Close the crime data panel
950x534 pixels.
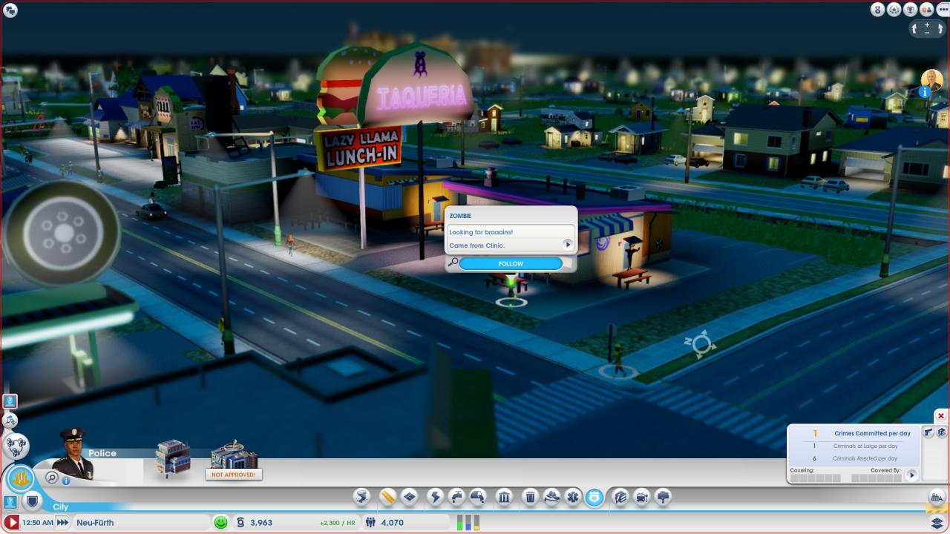pyautogui.click(x=941, y=416)
